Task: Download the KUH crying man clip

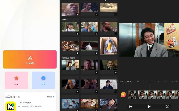Action: coord(77,15)
